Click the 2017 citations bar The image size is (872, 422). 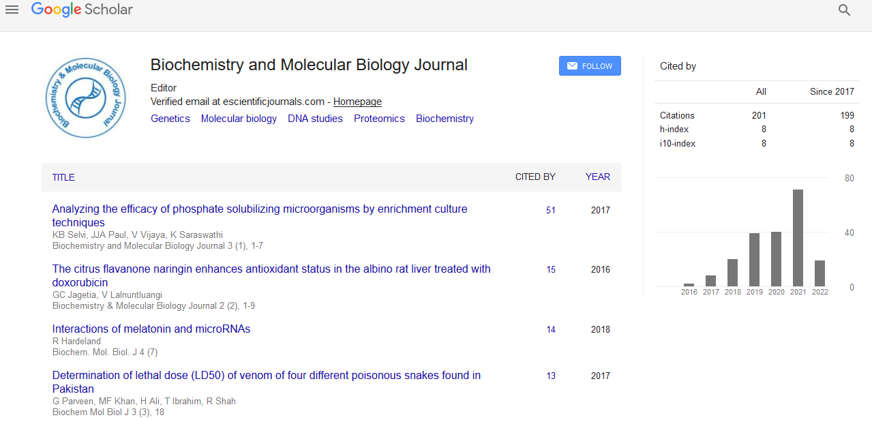(x=710, y=281)
